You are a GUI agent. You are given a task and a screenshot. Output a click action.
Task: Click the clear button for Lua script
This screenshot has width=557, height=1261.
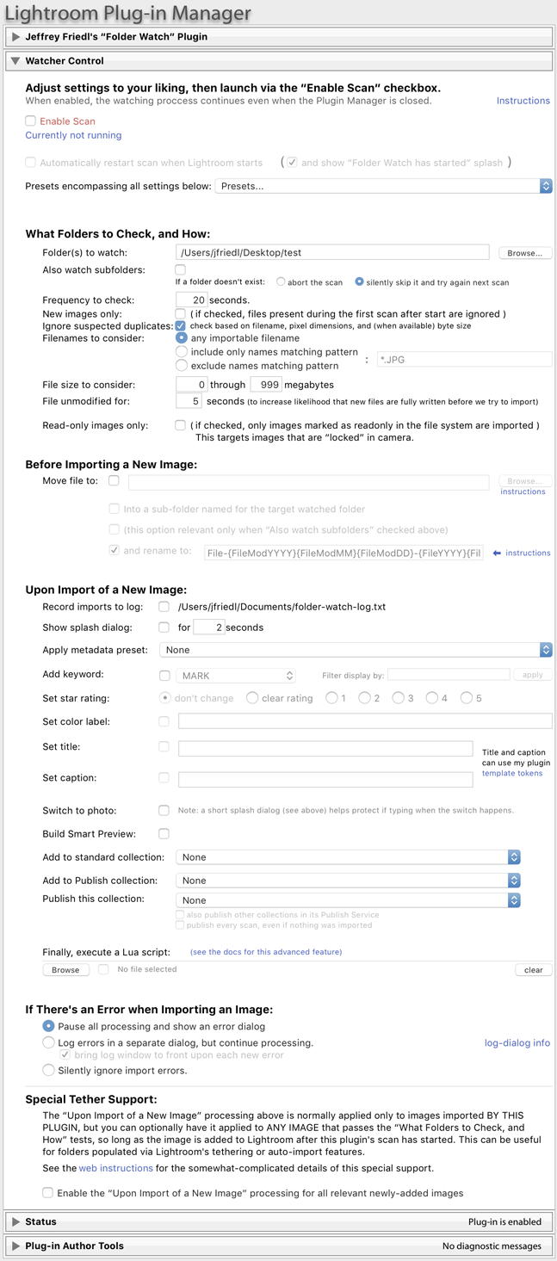click(x=534, y=970)
